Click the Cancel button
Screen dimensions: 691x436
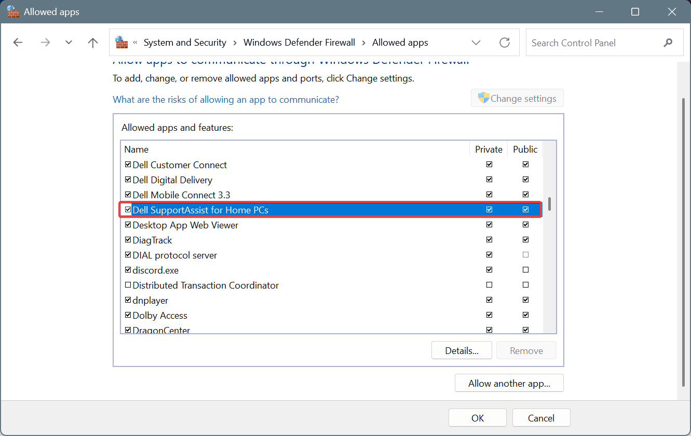541,418
